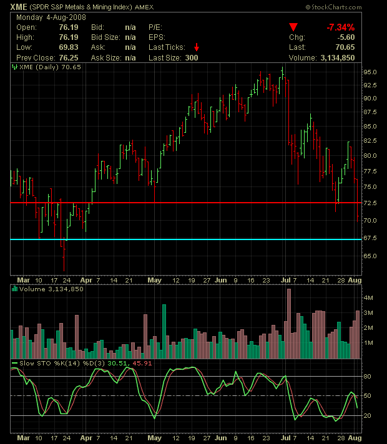This screenshot has width=387, height=444.
Task: Click the date Monday 4-Aug-2008
Action: tap(51, 17)
